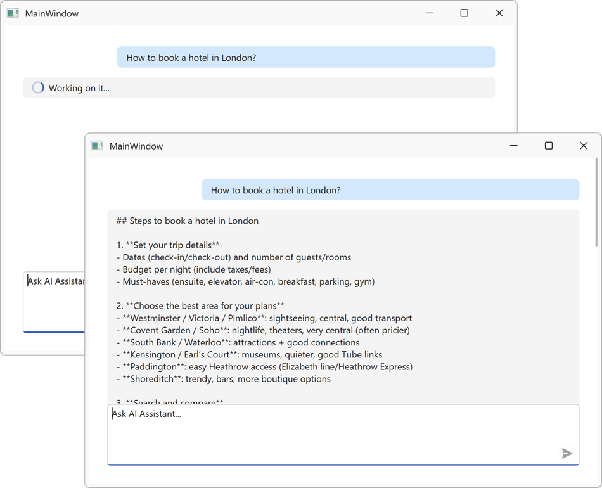
Task: Select the back window's hotel question bubble
Action: (306, 57)
